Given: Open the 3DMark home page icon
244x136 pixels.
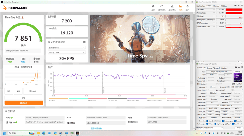Looking at the screenshot, I should point(153,6).
